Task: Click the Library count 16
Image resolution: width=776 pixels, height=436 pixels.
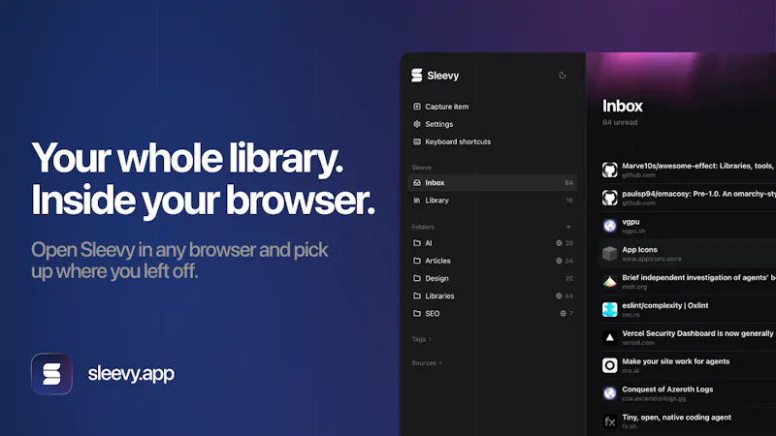Action: tap(569, 201)
